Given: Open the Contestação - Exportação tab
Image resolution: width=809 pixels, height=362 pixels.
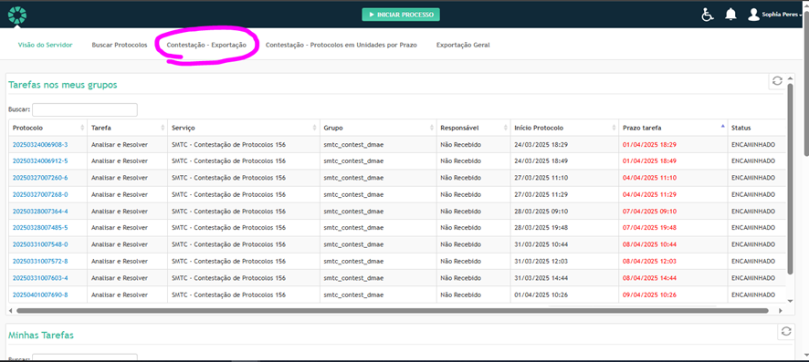Looking at the screenshot, I should pyautogui.click(x=206, y=45).
